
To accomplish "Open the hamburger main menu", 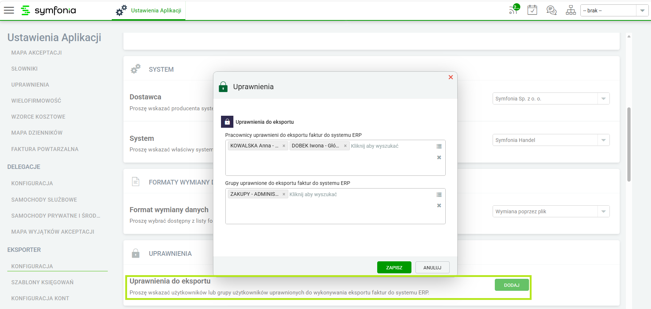I will tap(9, 10).
